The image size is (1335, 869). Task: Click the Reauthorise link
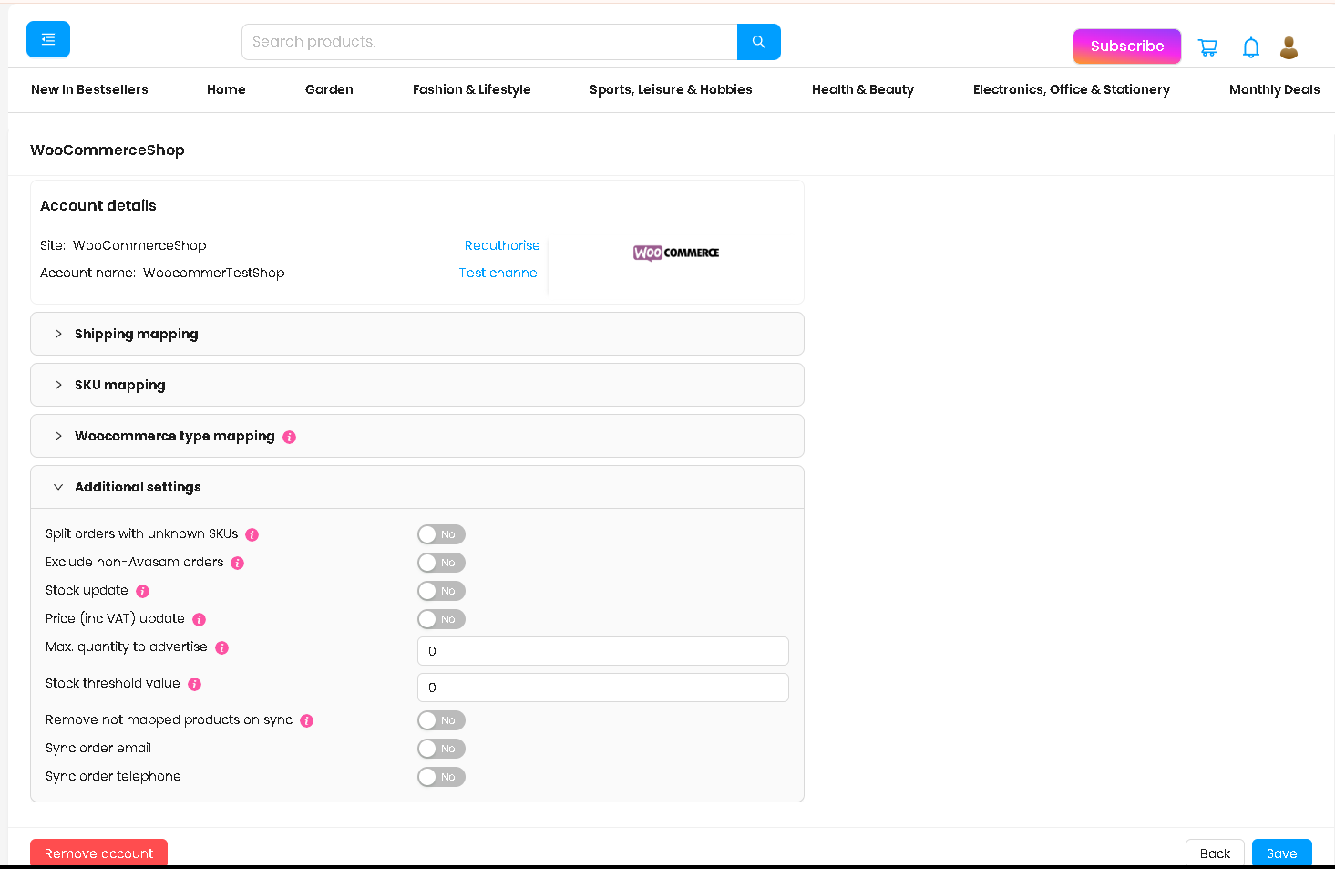tap(502, 245)
